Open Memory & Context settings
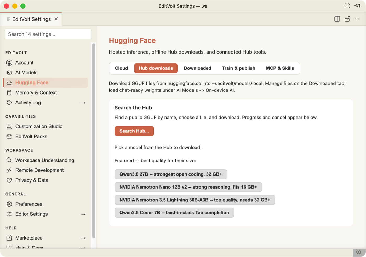Viewport: 366px width, 257px height. point(45,93)
